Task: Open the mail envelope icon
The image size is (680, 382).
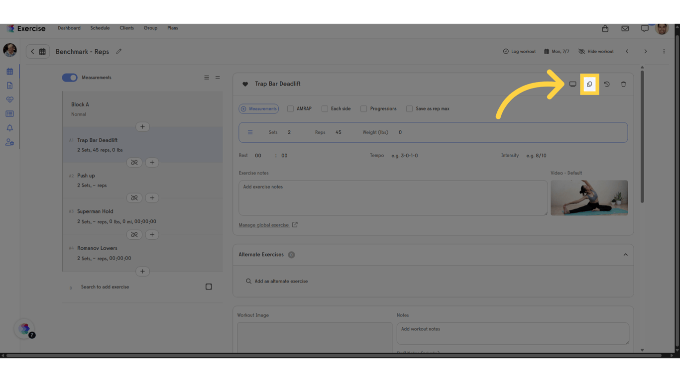Action: pos(625,29)
